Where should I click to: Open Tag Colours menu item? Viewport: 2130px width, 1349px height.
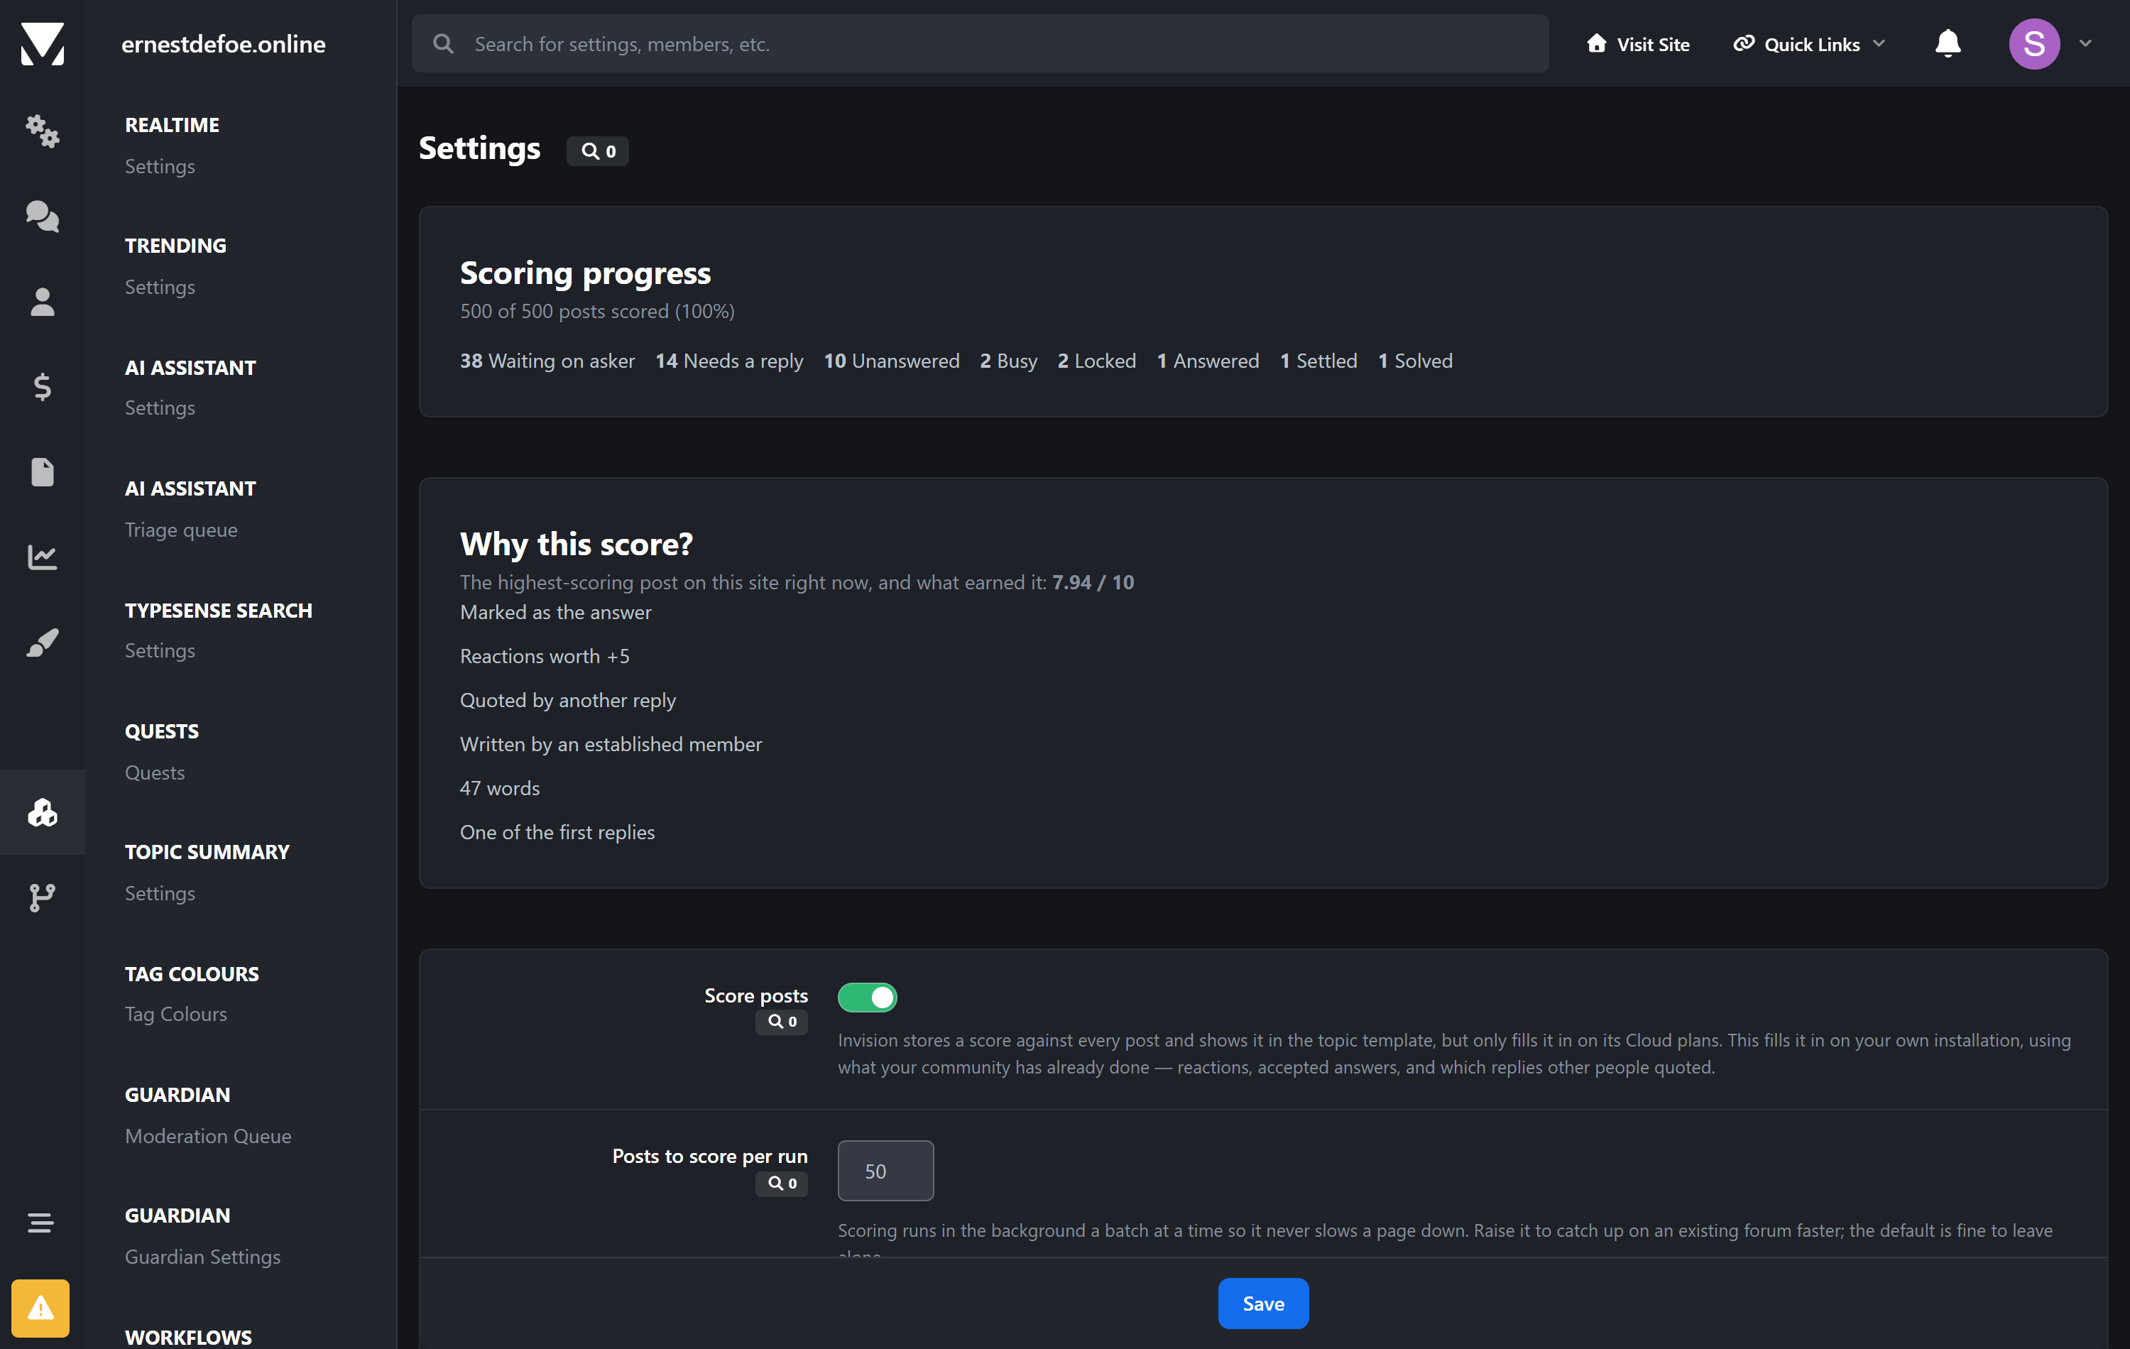click(x=176, y=1014)
